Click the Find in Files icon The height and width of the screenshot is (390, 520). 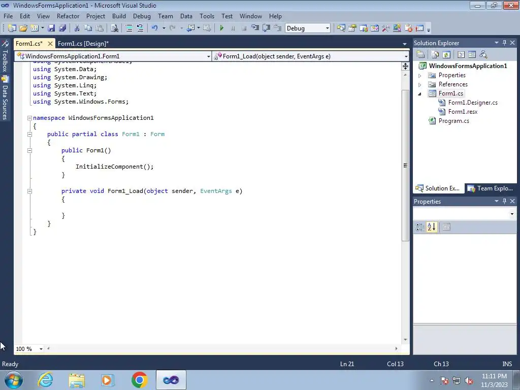[114, 28]
